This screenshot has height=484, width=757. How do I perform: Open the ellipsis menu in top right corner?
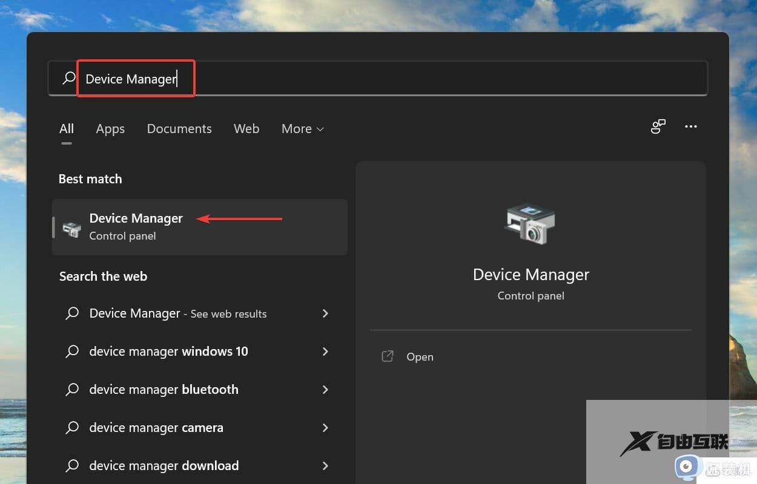pyautogui.click(x=691, y=126)
